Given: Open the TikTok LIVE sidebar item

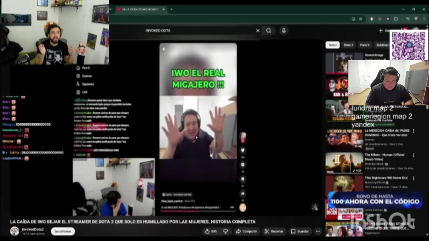Looking at the screenshot, I should [82, 92].
